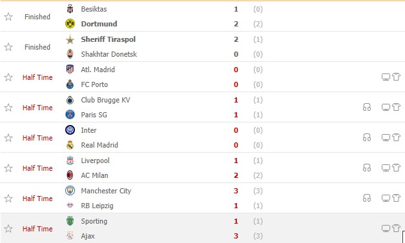Open Sheriff Tiraspol team link
The height and width of the screenshot is (243, 405).
pos(109,39)
